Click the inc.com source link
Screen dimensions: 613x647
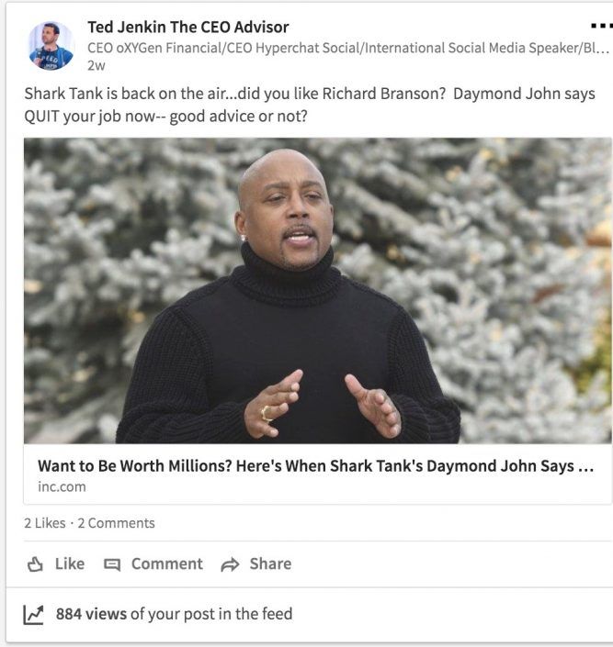tap(62, 487)
